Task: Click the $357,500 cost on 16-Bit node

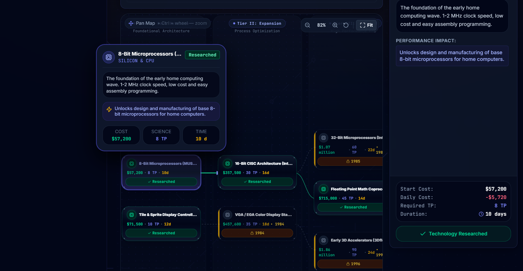Action: click(x=232, y=173)
